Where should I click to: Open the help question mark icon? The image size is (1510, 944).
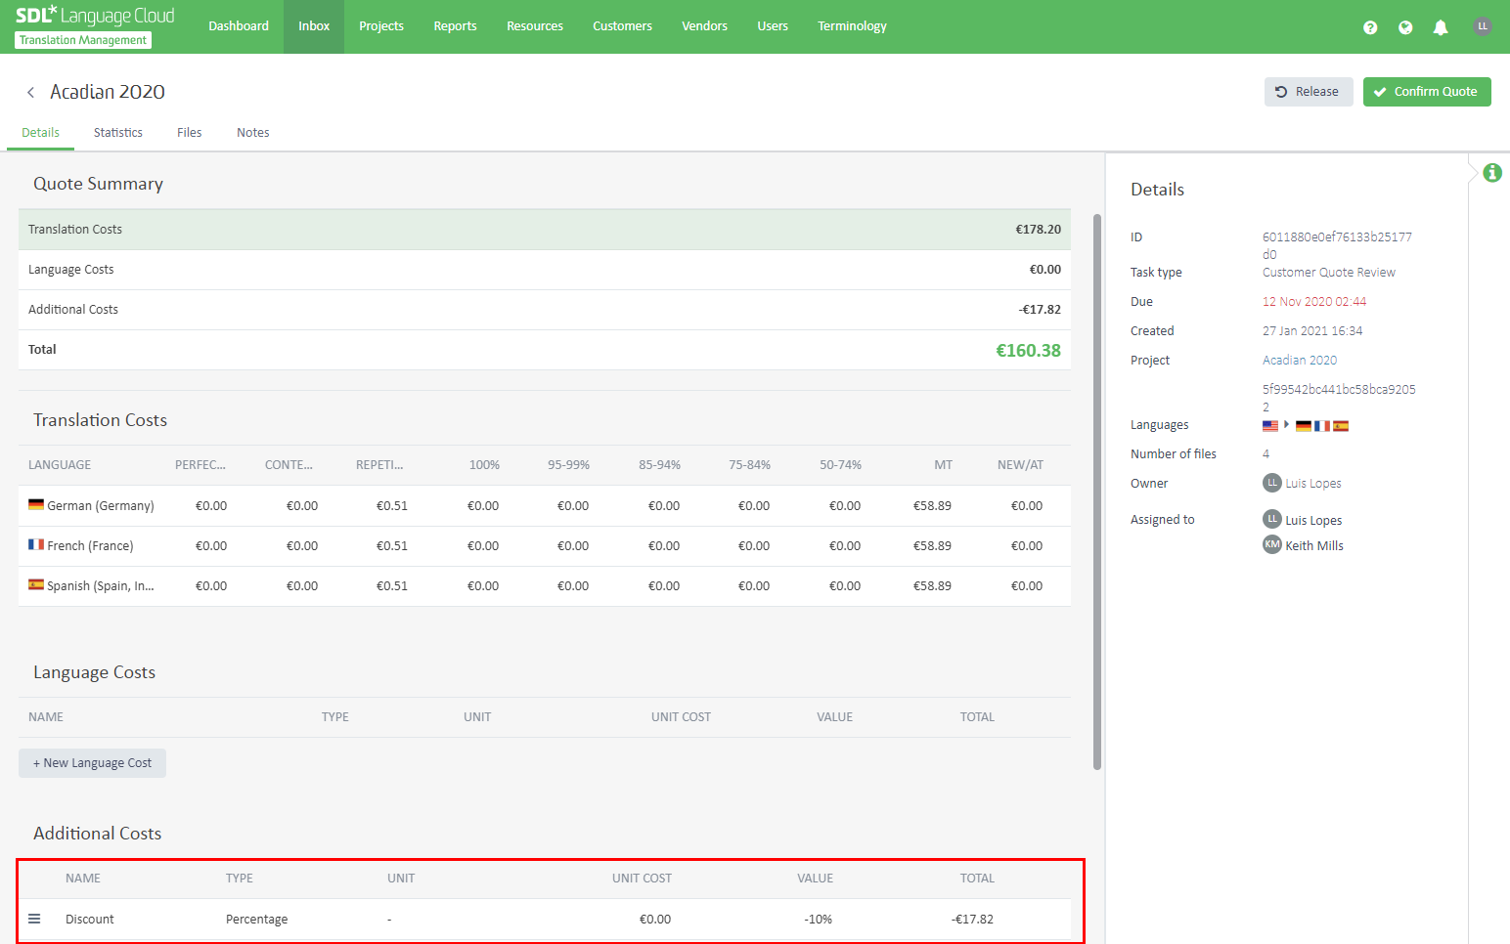click(1370, 27)
